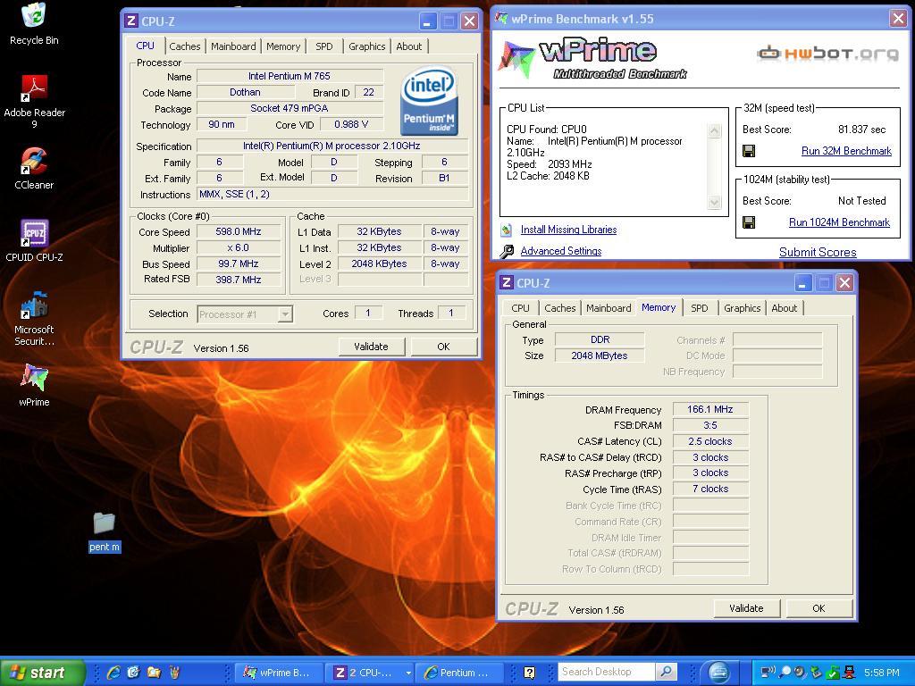Screen dimensions: 915x686
Task: Click the taskbar clock showing 5:58 PM
Action: pyautogui.click(x=882, y=673)
